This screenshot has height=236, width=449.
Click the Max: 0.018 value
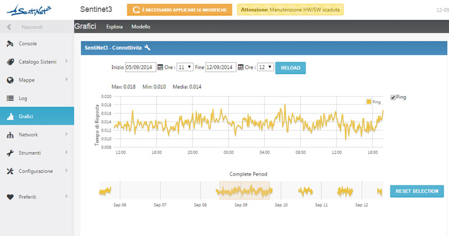(123, 87)
